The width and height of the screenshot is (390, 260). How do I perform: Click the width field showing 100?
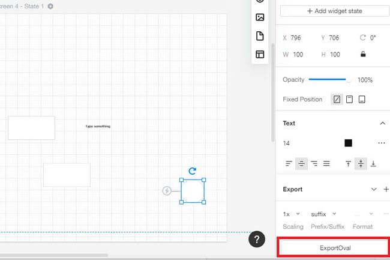coord(298,55)
